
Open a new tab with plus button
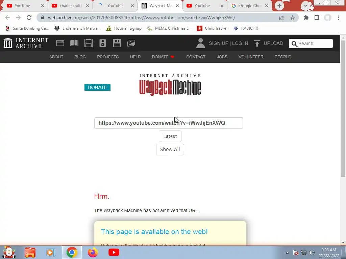pos(279,6)
